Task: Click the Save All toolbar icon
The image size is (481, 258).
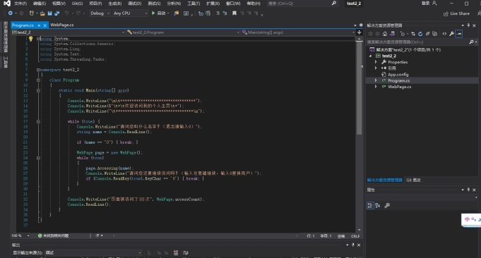Action: (x=57, y=13)
